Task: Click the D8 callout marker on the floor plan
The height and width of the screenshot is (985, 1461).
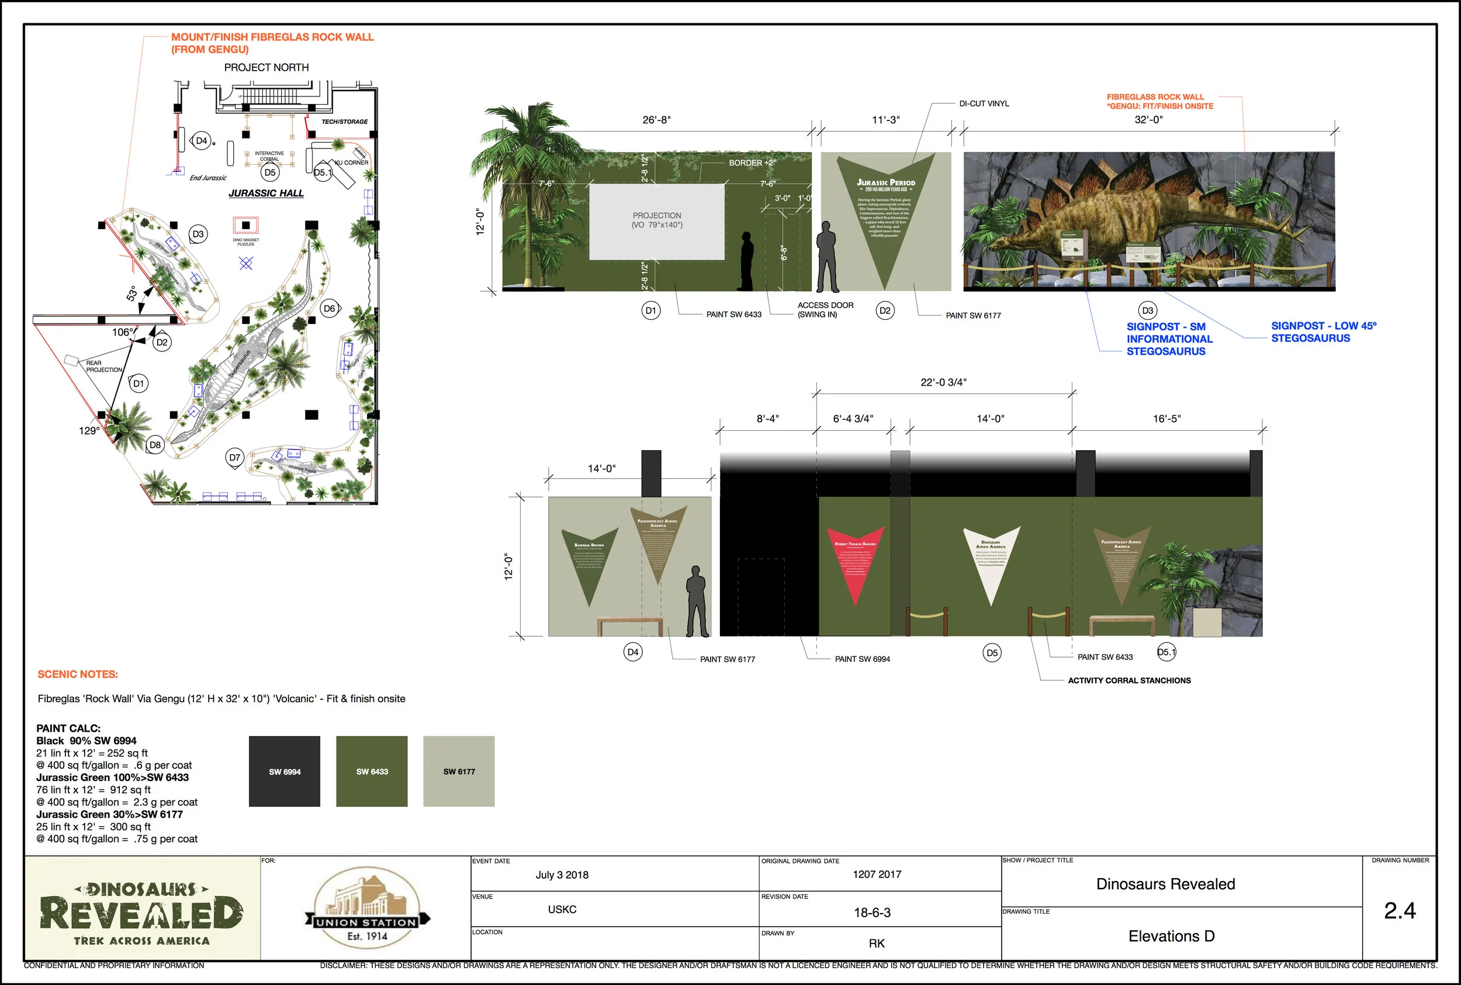Action: pyautogui.click(x=154, y=445)
